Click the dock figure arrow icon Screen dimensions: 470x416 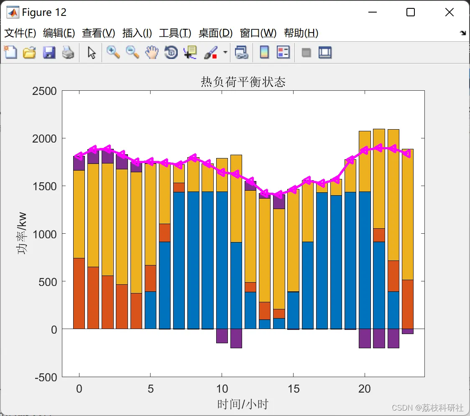463,33
